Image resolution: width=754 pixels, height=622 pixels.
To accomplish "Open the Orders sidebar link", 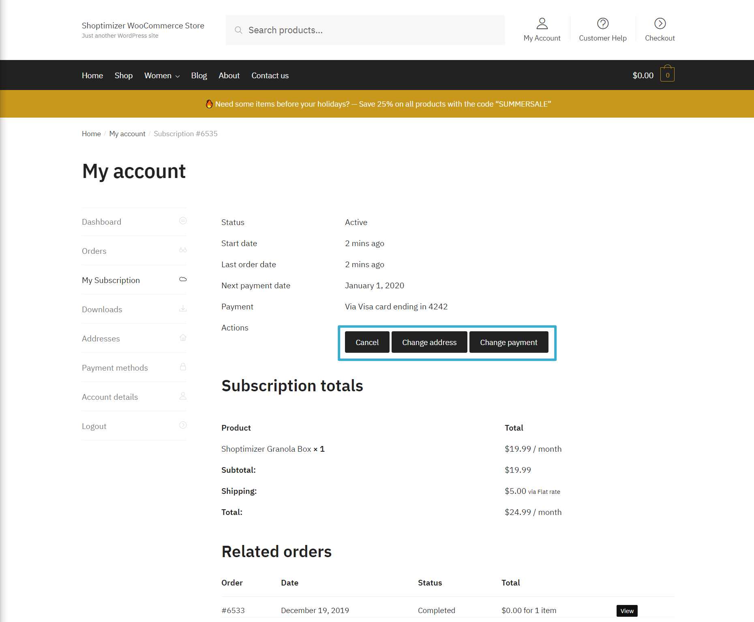I will coord(94,251).
